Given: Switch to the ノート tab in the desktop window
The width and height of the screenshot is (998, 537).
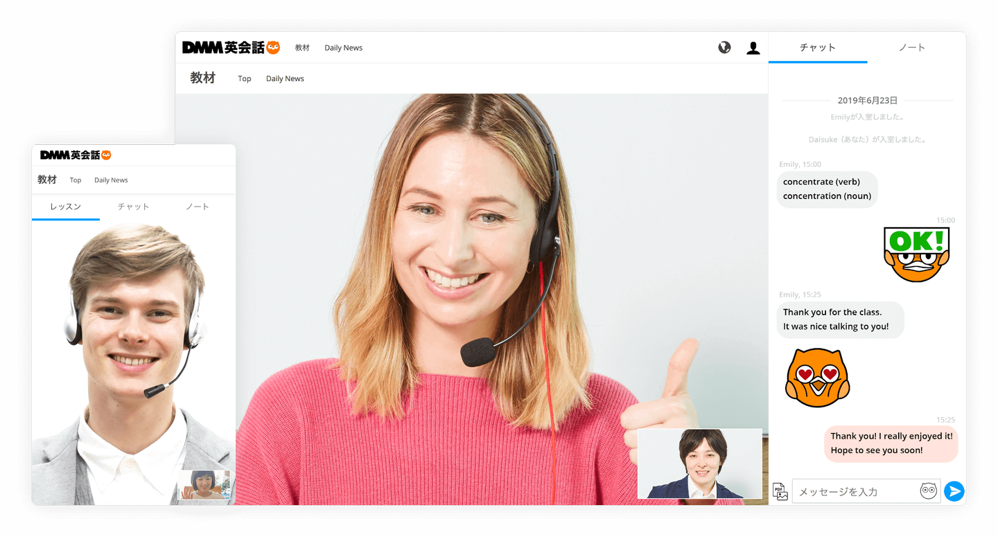Looking at the screenshot, I should pyautogui.click(x=911, y=48).
